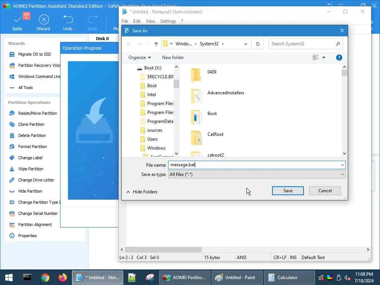Select Resize/Move Partition operation

[33, 113]
